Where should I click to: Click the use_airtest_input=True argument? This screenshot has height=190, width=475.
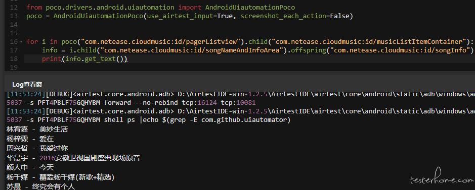[x=190, y=16]
